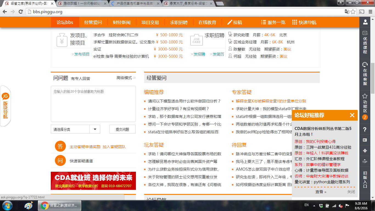Select the 论坛bbs navigation tab
This screenshot has width=375, height=211.
tap(65, 23)
